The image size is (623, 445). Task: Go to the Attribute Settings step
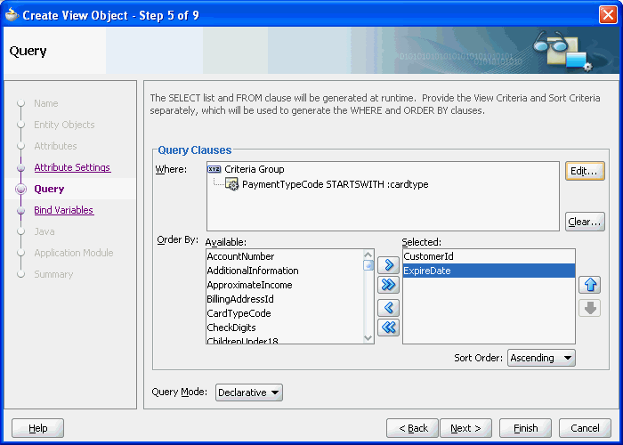72,167
